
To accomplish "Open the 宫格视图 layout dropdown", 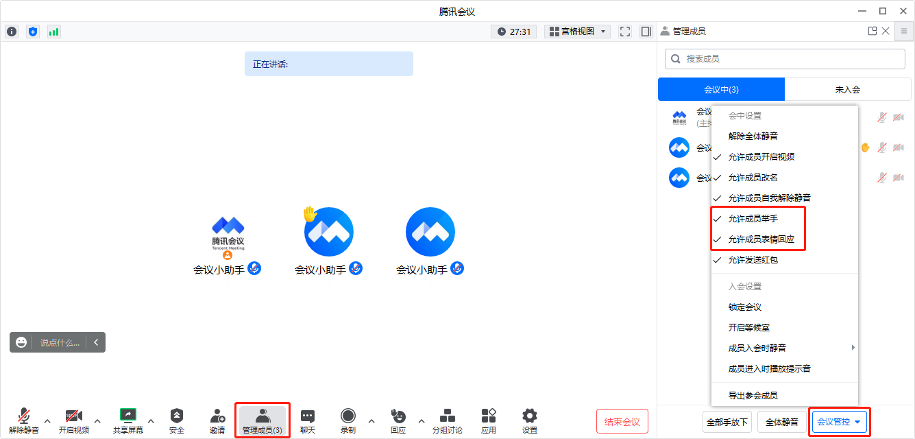I will [578, 32].
